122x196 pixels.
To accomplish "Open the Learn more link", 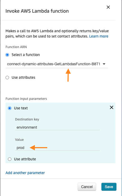I will (98, 36).
